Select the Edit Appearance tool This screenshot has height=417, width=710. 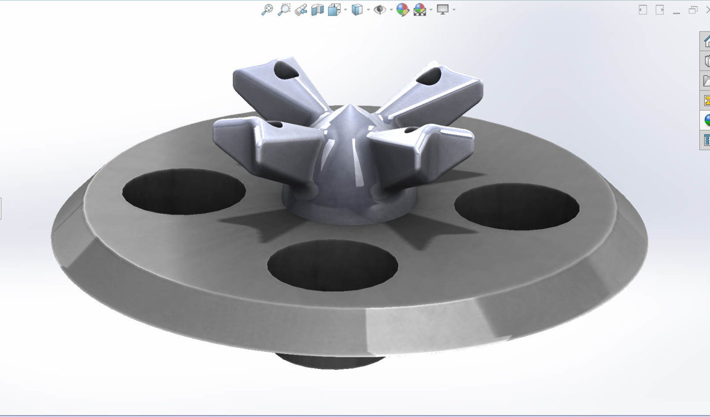[x=402, y=9]
